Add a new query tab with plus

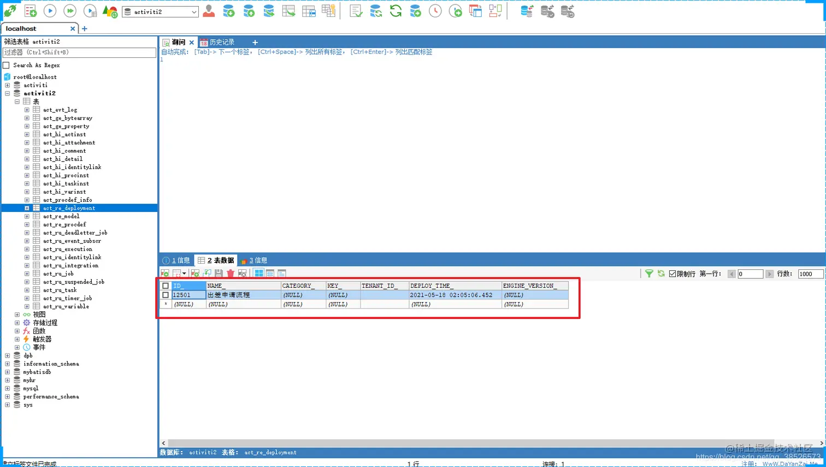[x=255, y=42]
